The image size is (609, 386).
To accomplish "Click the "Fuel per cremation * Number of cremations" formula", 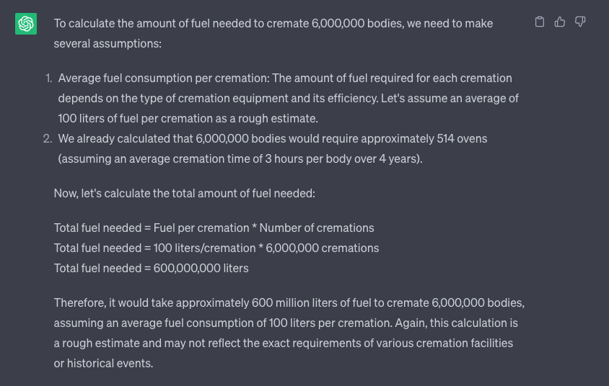I will click(263, 228).
